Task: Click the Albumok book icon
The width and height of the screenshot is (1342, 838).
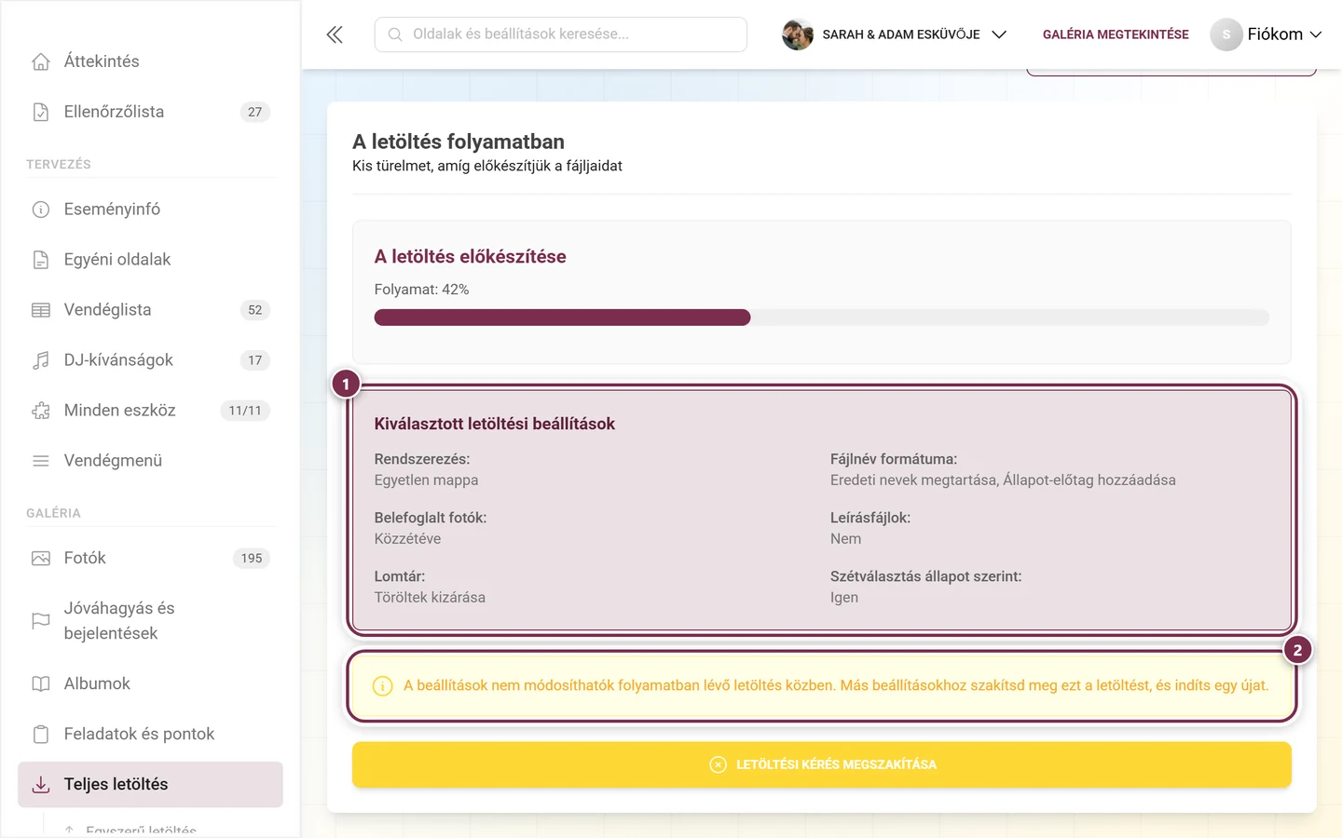Action: pyautogui.click(x=41, y=683)
